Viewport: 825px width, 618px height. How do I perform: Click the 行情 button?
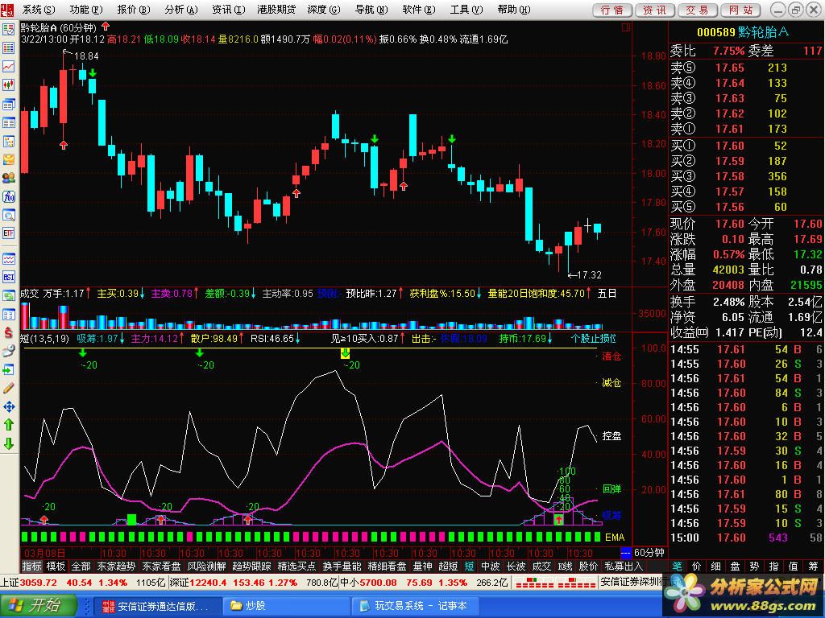[612, 10]
